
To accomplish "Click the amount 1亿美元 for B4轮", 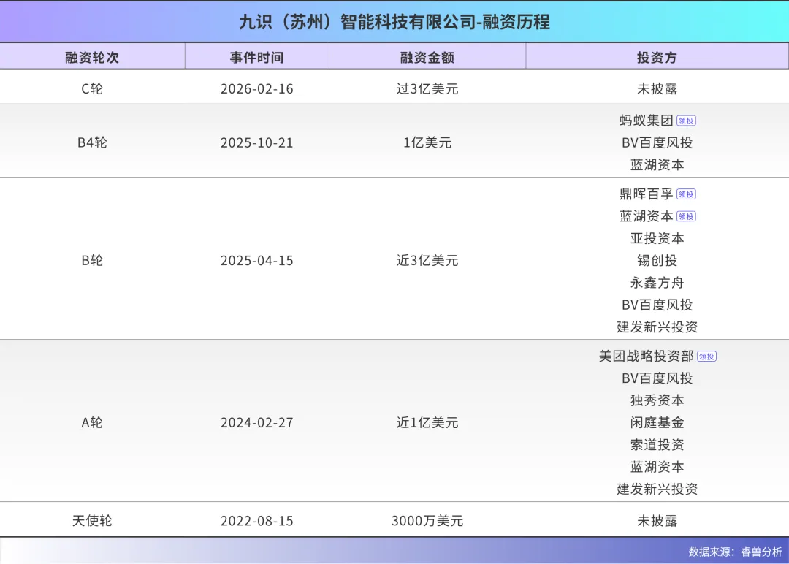I will 427,142.
